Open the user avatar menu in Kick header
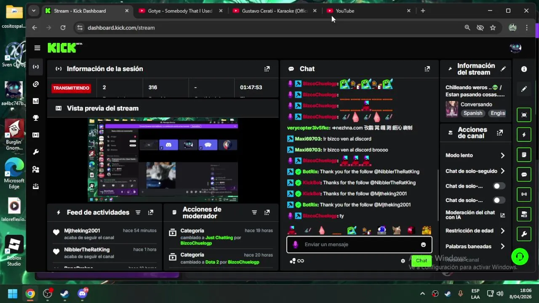539x303 pixels. [515, 48]
